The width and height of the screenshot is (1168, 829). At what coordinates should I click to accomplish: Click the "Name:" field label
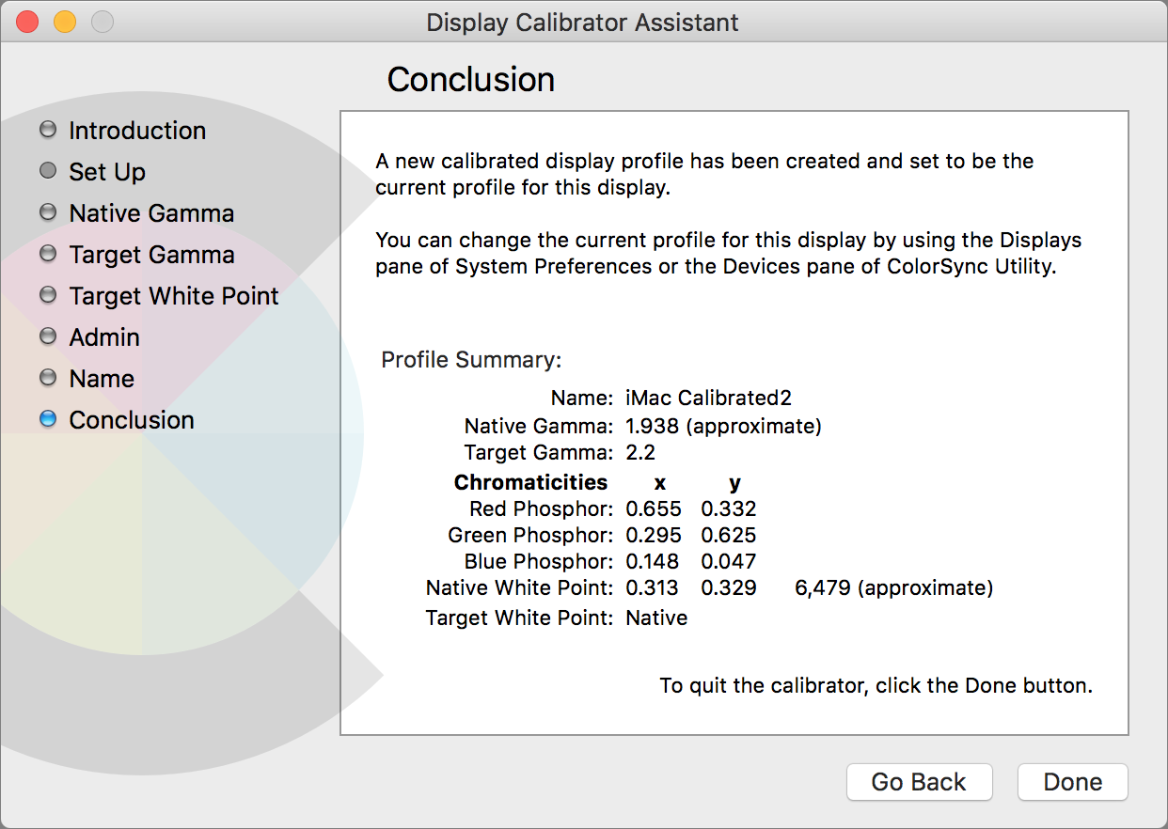[x=582, y=399]
